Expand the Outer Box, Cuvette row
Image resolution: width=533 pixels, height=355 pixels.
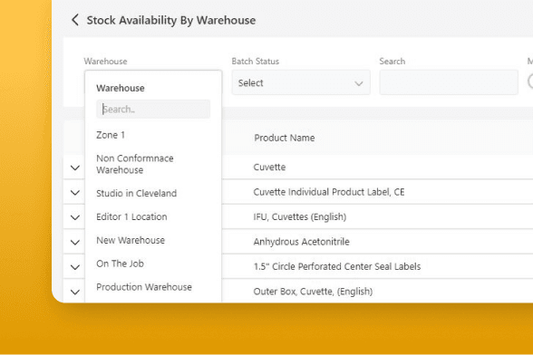(x=75, y=292)
